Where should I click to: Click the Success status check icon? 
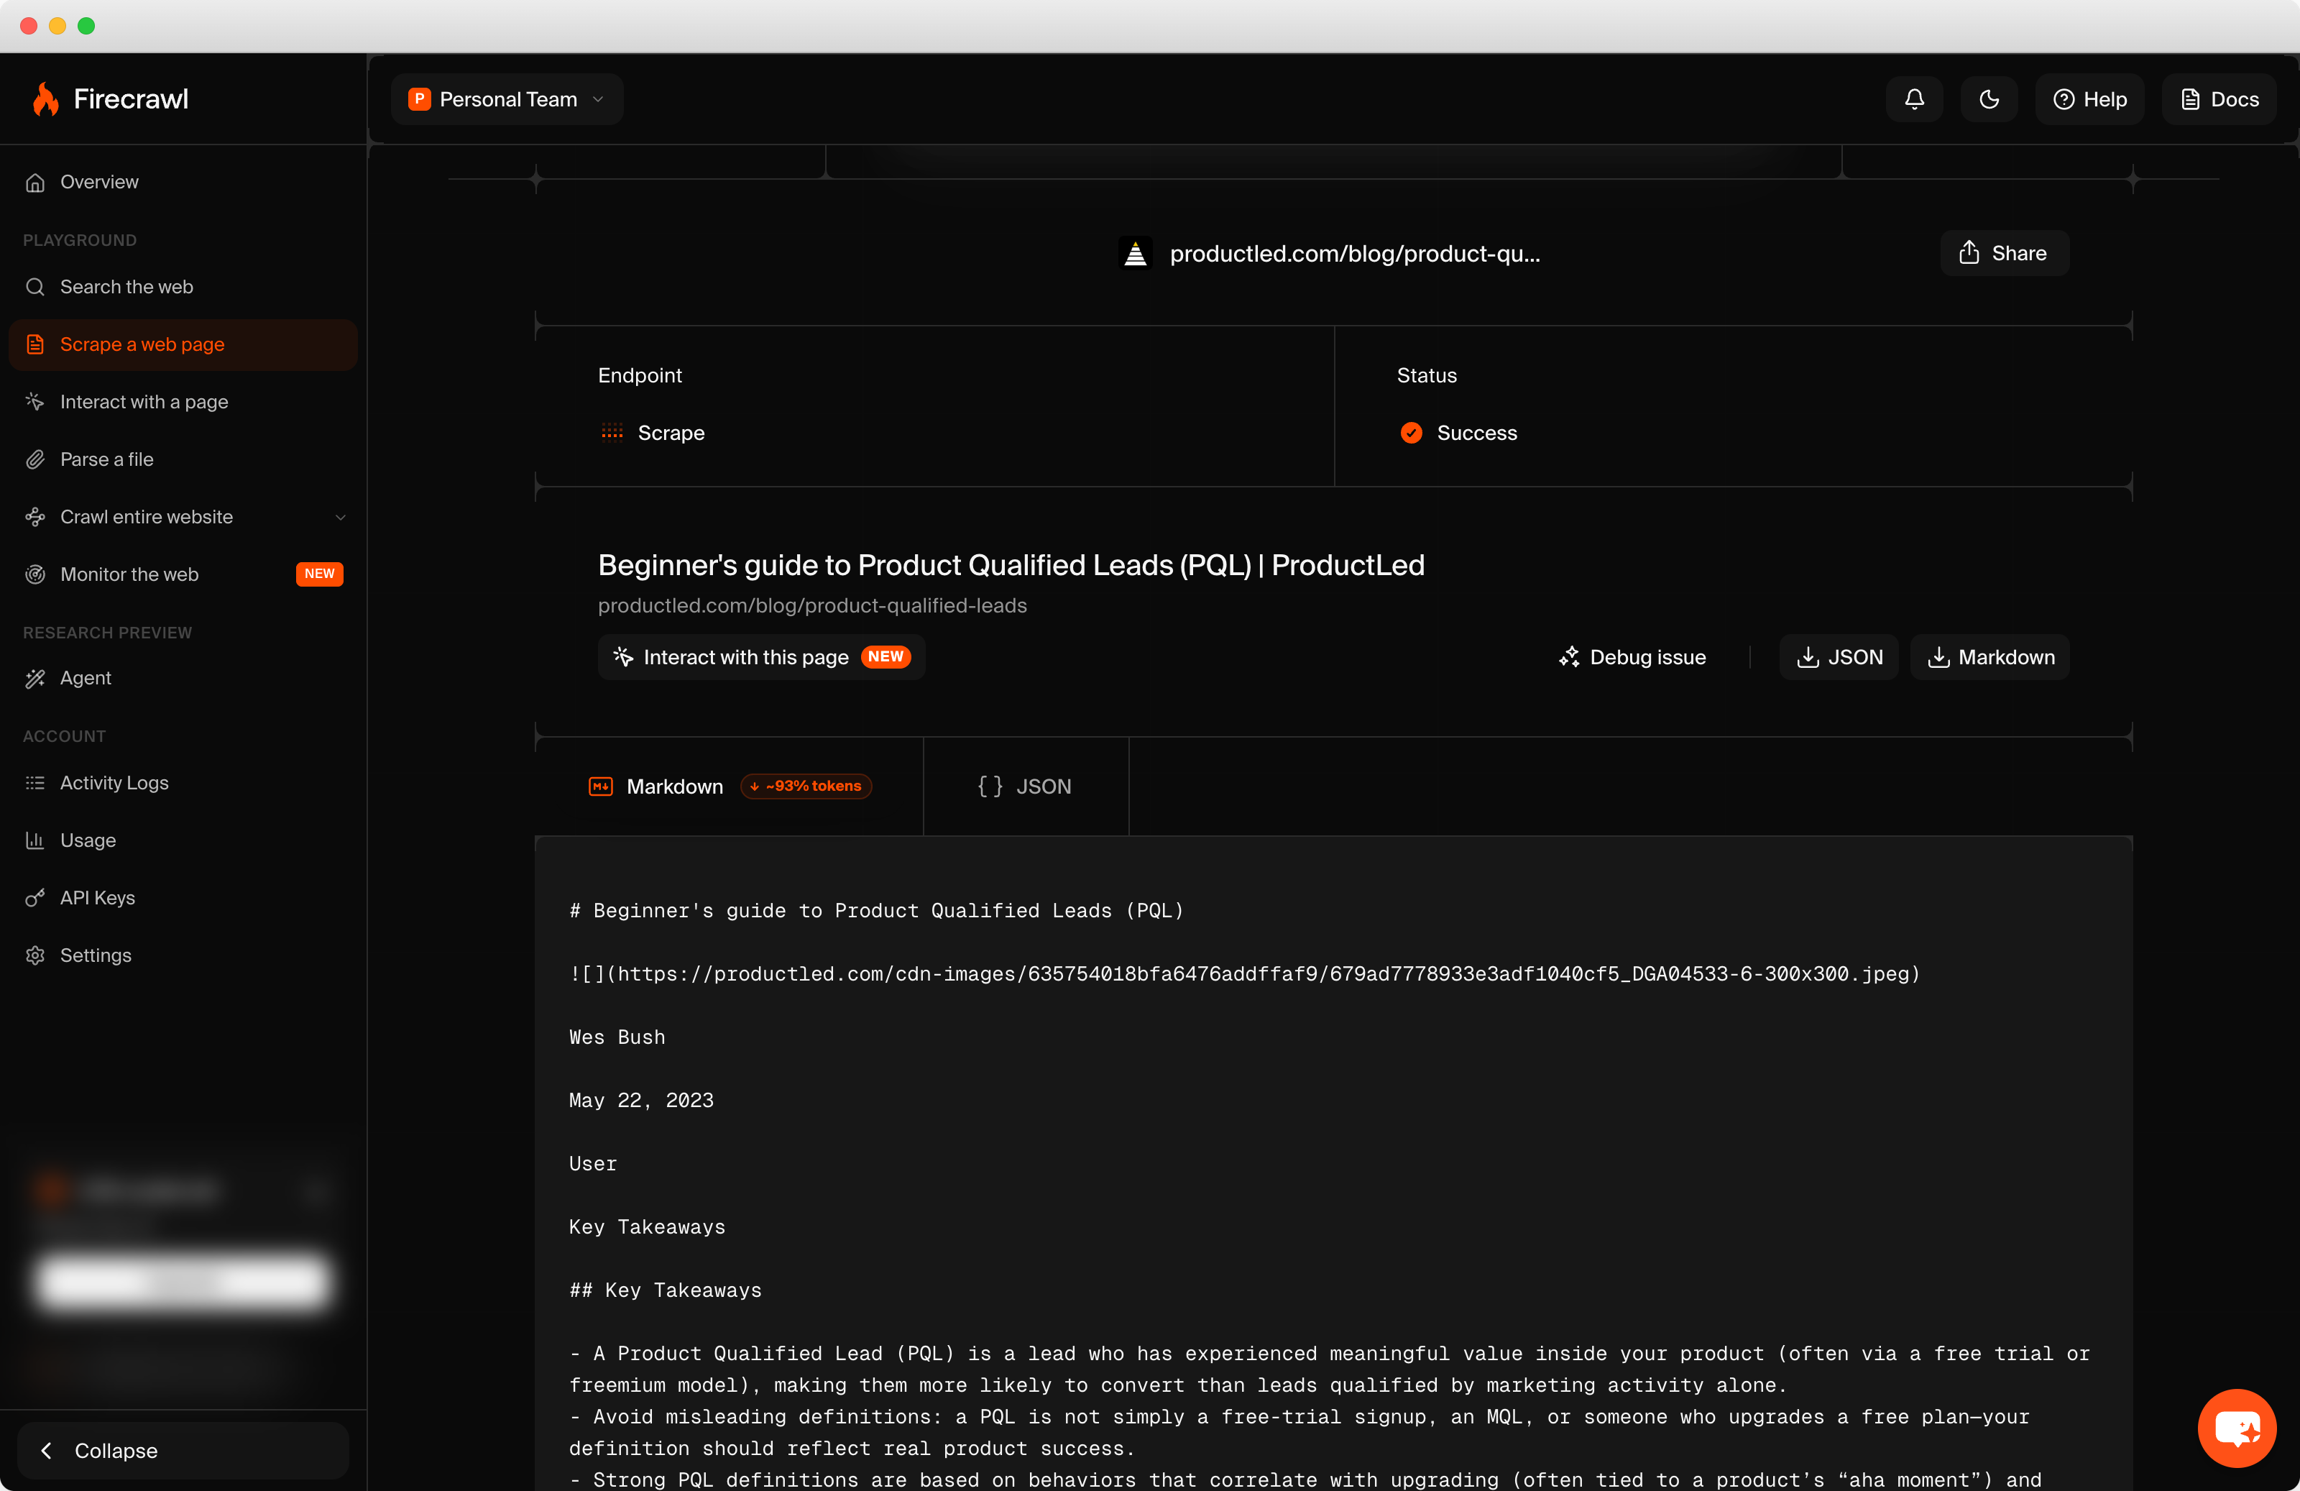pyautogui.click(x=1411, y=432)
